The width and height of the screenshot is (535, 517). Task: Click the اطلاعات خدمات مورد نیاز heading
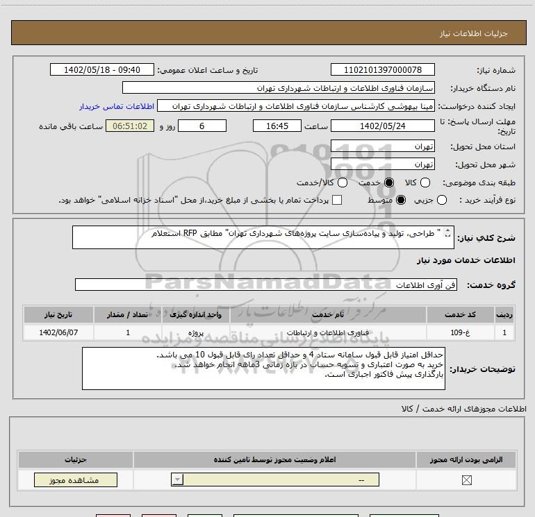coord(466,260)
